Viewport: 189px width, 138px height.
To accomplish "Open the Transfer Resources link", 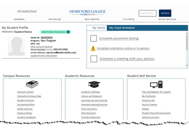I will pos(91,117).
